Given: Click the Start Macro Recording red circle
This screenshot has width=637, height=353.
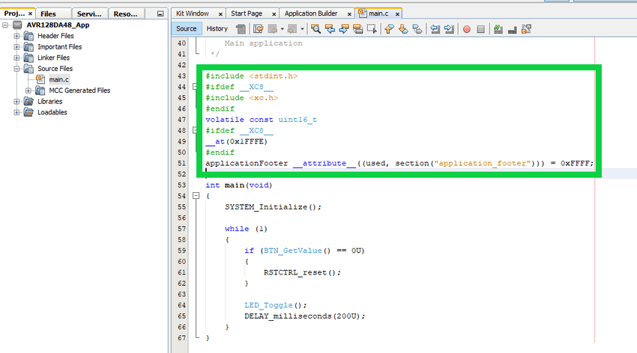Looking at the screenshot, I should point(466,29).
